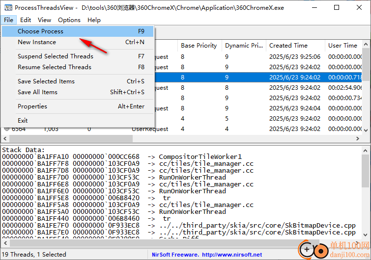The image size is (371, 260).
Task: Click thread list horizontal scroll left arrow
Action: [5, 139]
